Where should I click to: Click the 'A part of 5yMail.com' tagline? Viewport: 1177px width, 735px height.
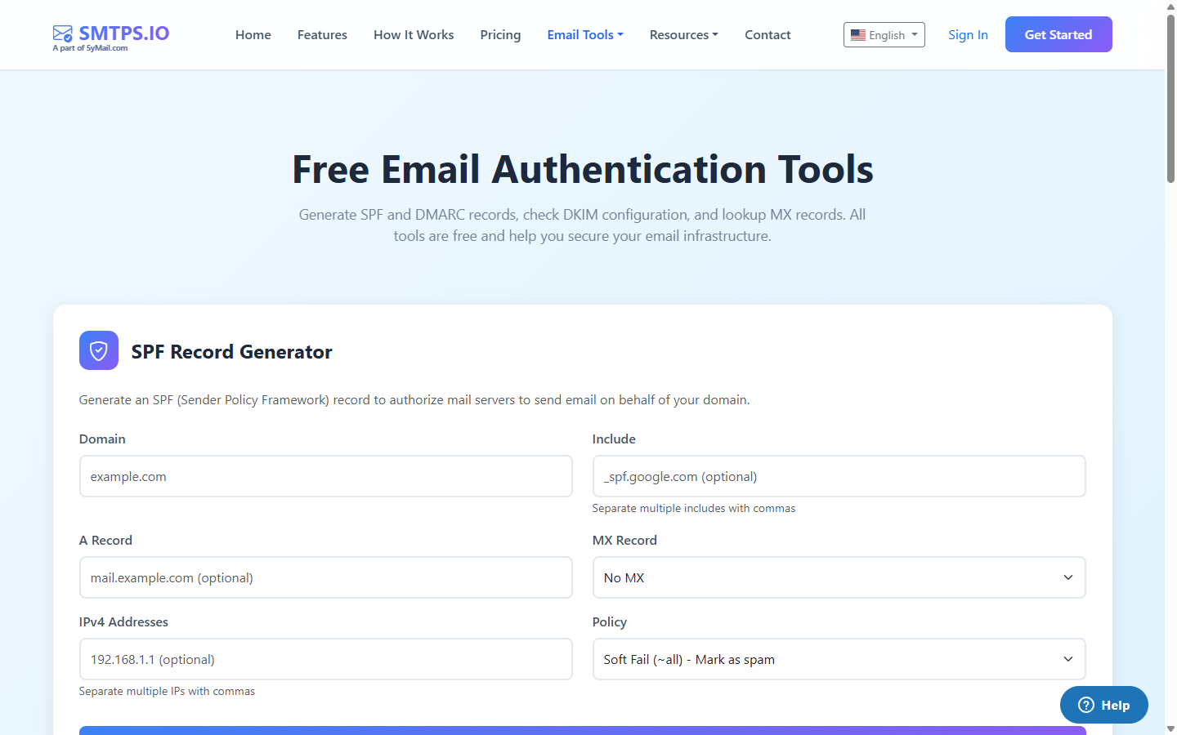coord(90,48)
